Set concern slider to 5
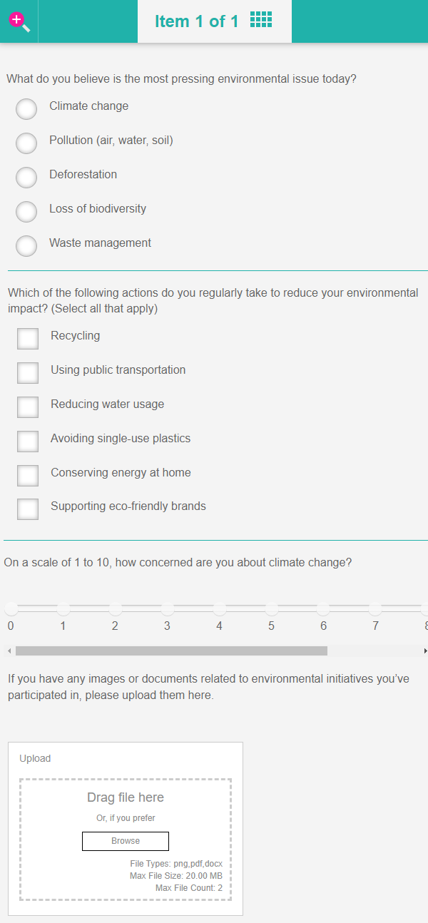Screen dimensions: 428x923 272,608
